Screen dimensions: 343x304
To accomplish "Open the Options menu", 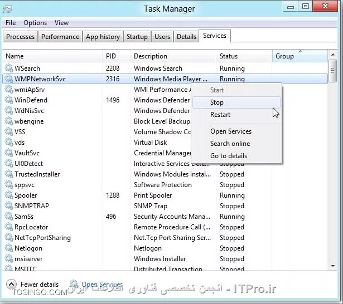I will [x=35, y=23].
